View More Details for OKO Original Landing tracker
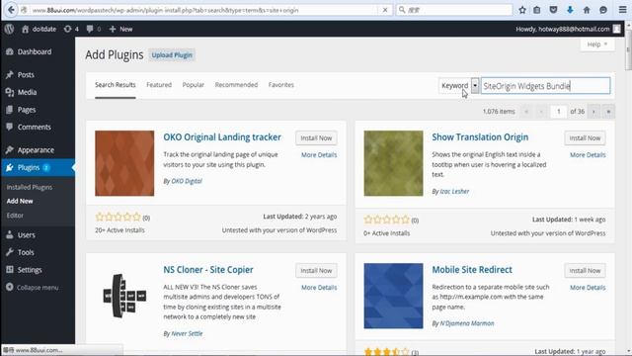Viewport: 632px width, 356px height. pyautogui.click(x=319, y=155)
